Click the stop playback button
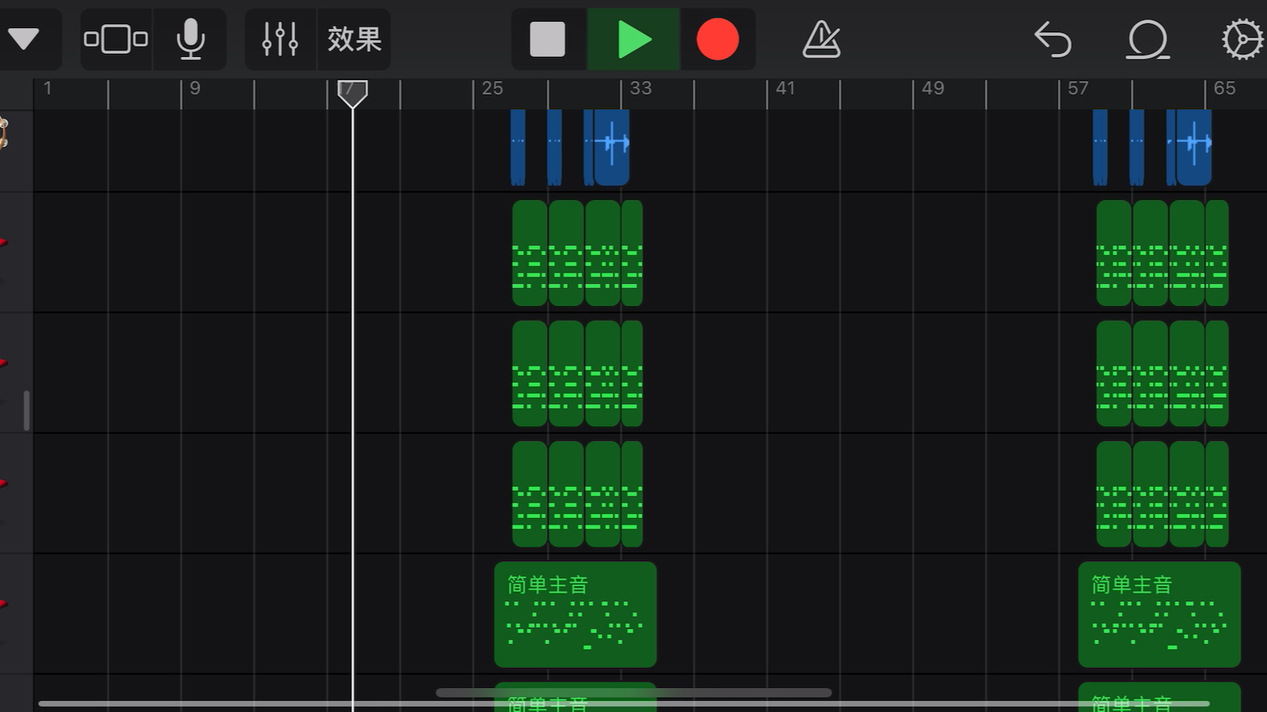This screenshot has height=712, width=1267. (x=548, y=39)
